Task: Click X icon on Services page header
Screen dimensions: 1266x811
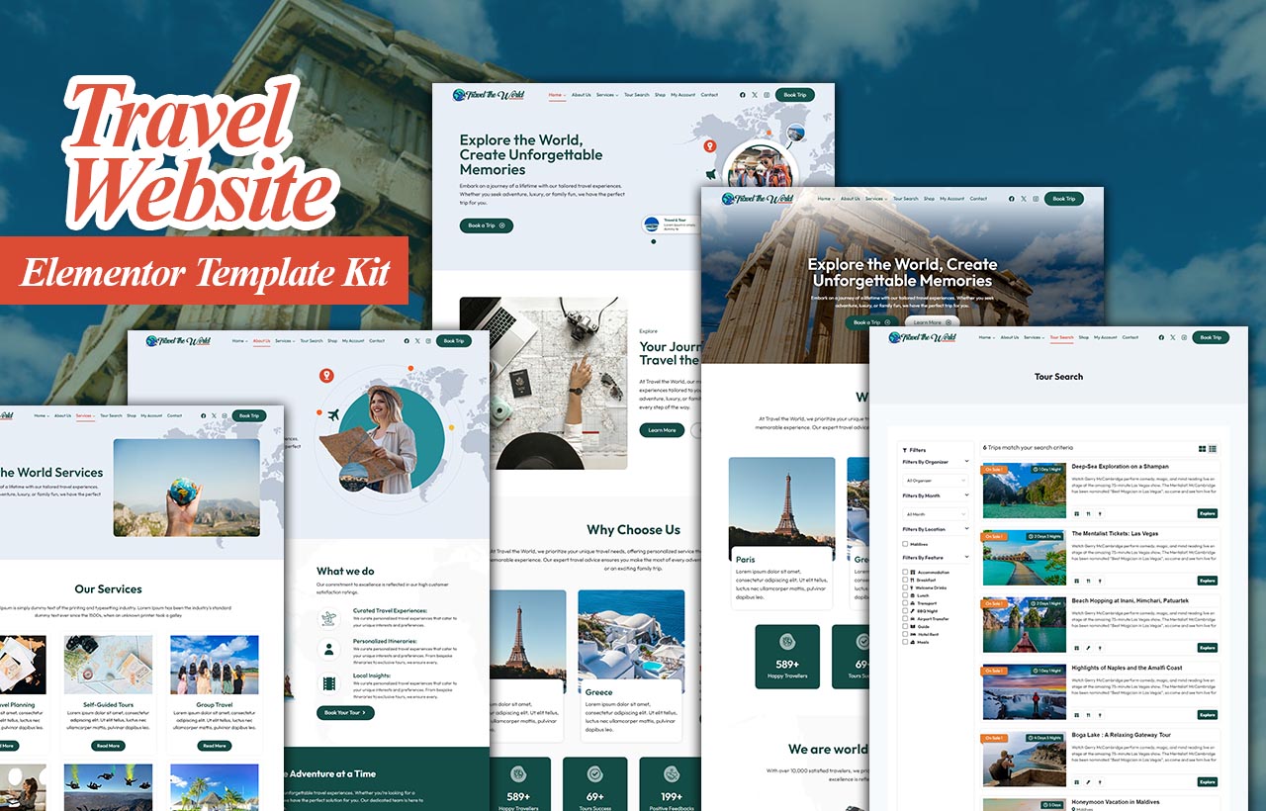Action: point(215,415)
